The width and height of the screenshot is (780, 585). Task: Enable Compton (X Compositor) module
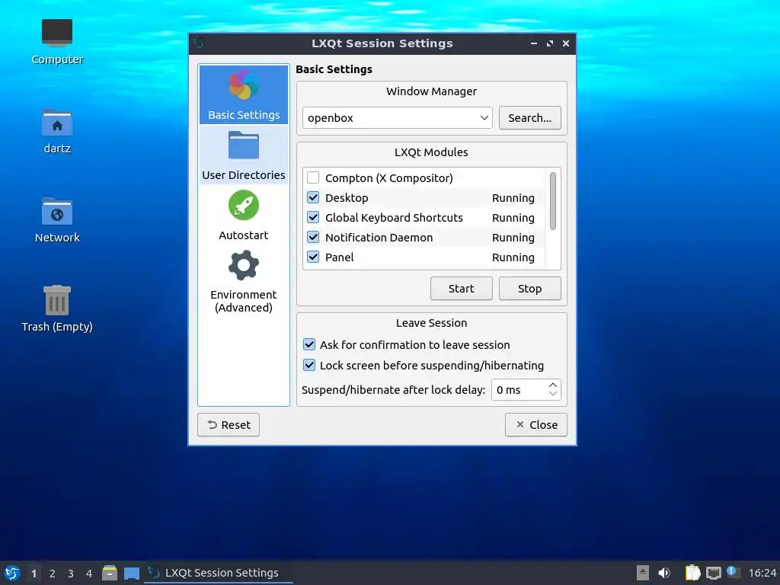coord(313,177)
